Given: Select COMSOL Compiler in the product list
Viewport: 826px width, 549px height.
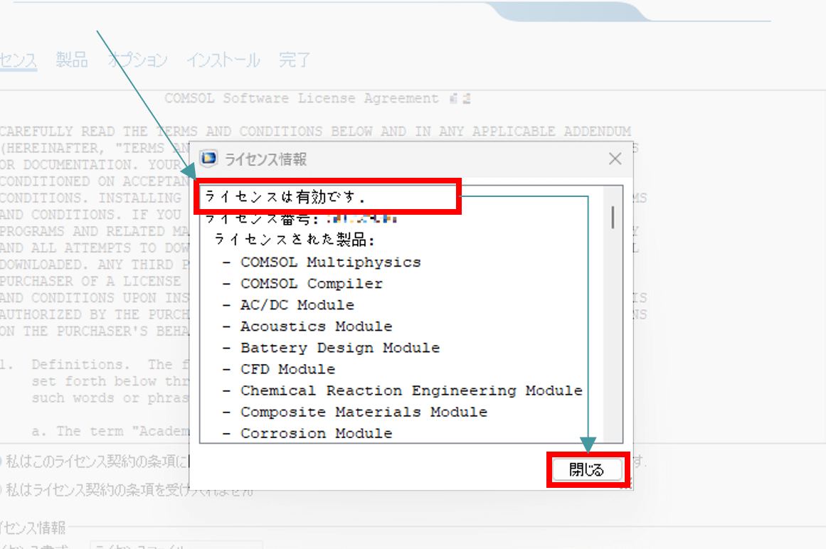Looking at the screenshot, I should pyautogui.click(x=311, y=284).
